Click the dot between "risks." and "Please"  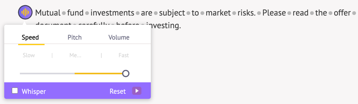259,13
